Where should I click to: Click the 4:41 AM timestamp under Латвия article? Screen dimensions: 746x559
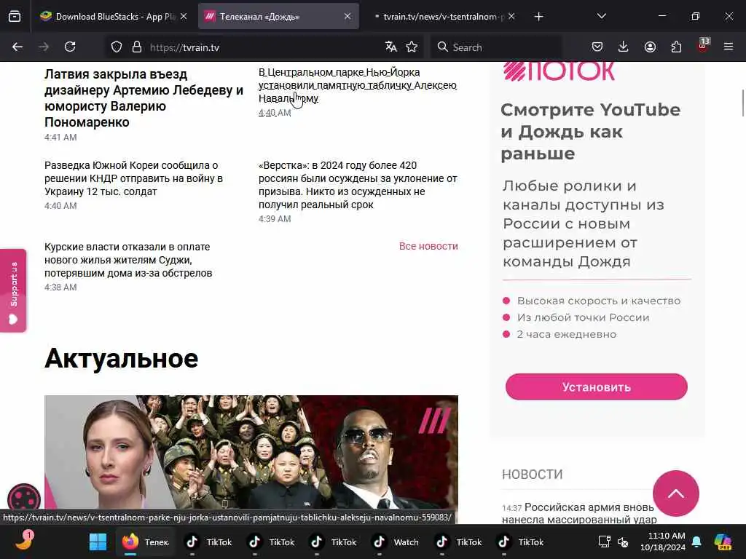pos(60,138)
